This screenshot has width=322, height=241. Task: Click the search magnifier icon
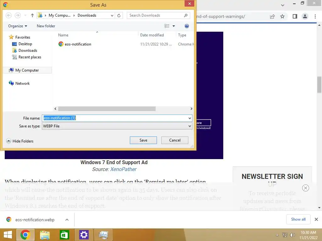(x=186, y=15)
